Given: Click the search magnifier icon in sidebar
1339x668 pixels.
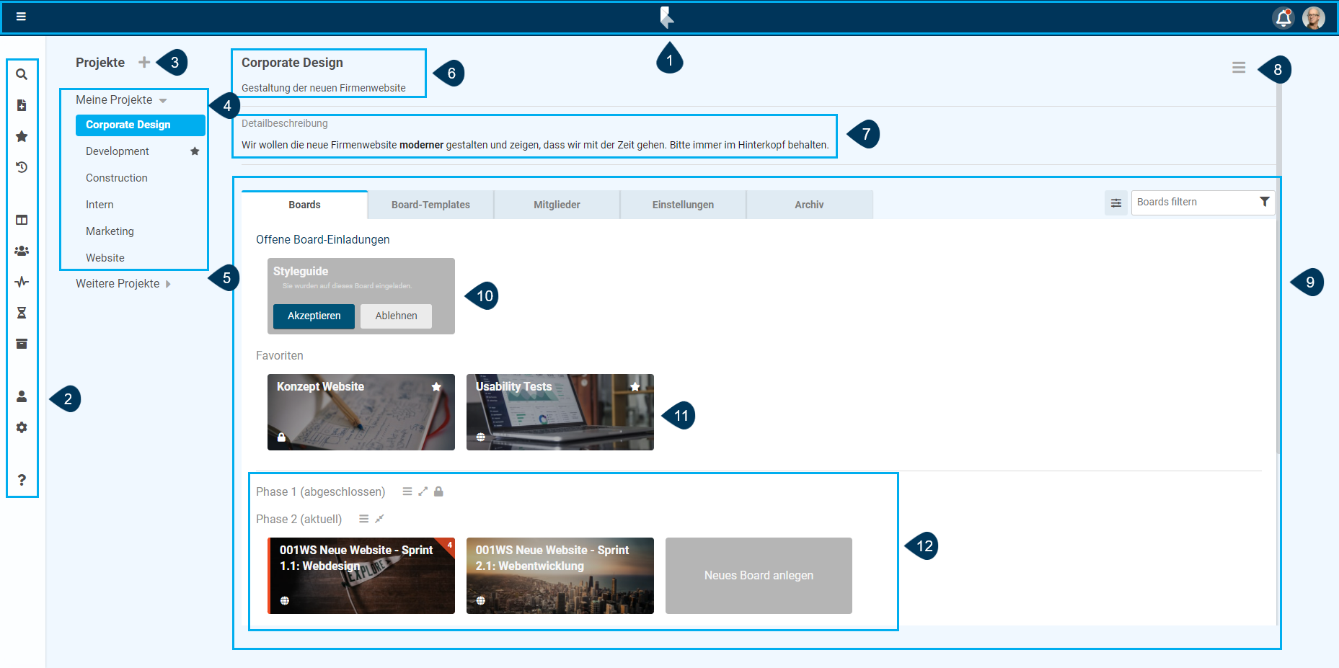Looking at the screenshot, I should coord(22,74).
